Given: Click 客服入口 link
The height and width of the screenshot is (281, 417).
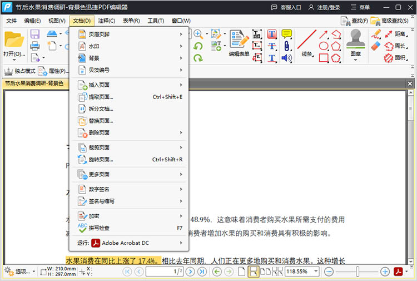Looking at the screenshot, I should [286, 7].
